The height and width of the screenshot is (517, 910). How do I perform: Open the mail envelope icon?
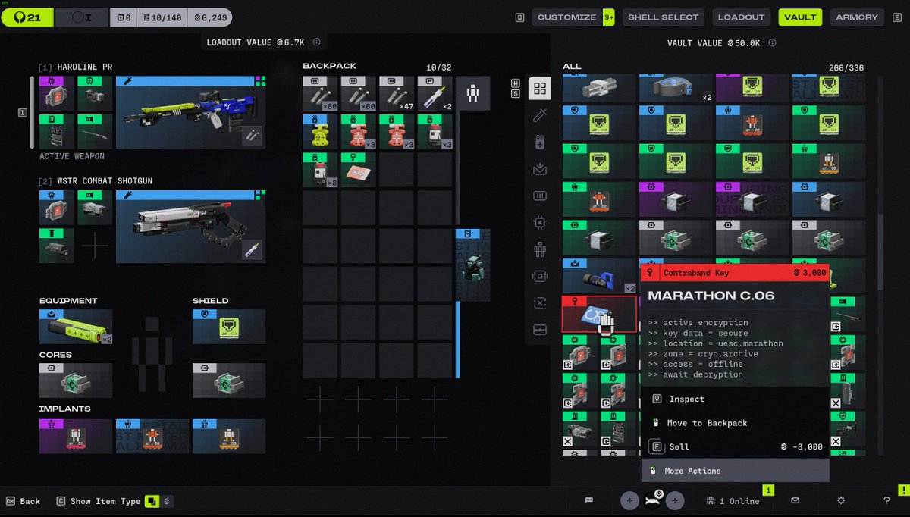[795, 500]
